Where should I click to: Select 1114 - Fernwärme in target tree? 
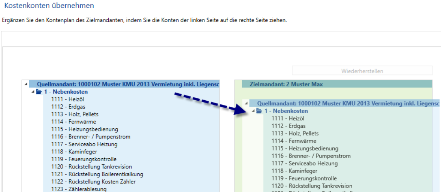pyautogui.click(x=294, y=141)
